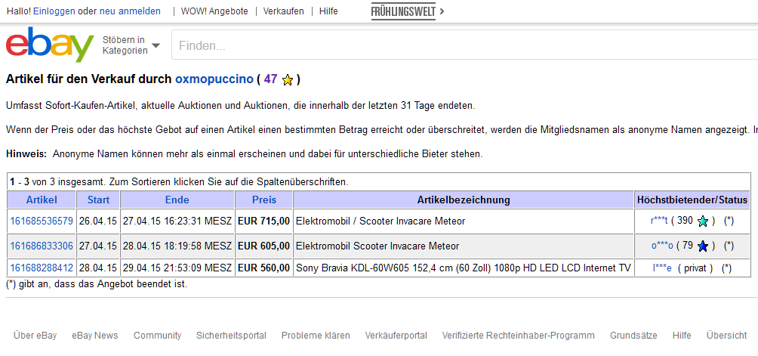
Task: Open item number 161685536579
Action: pos(42,221)
